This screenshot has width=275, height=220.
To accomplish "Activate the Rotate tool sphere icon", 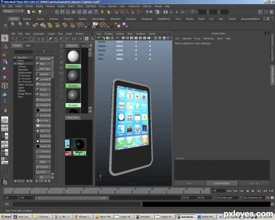I will pos(5,70).
